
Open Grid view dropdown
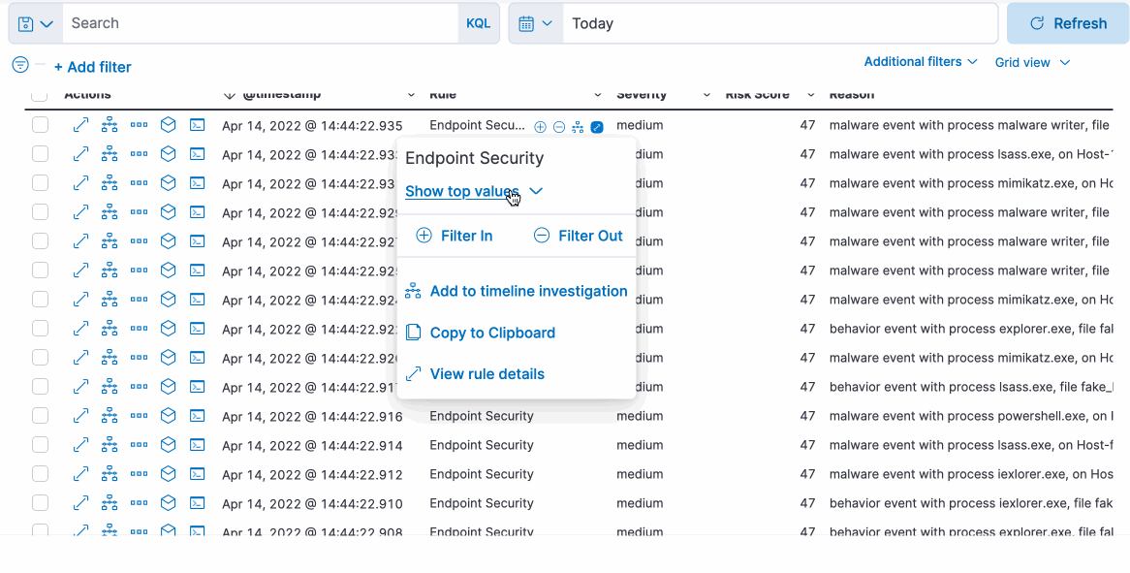click(1032, 63)
